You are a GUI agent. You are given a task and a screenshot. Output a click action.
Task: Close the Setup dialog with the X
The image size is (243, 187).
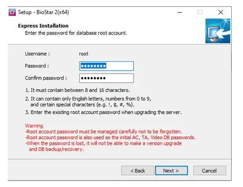click(221, 12)
